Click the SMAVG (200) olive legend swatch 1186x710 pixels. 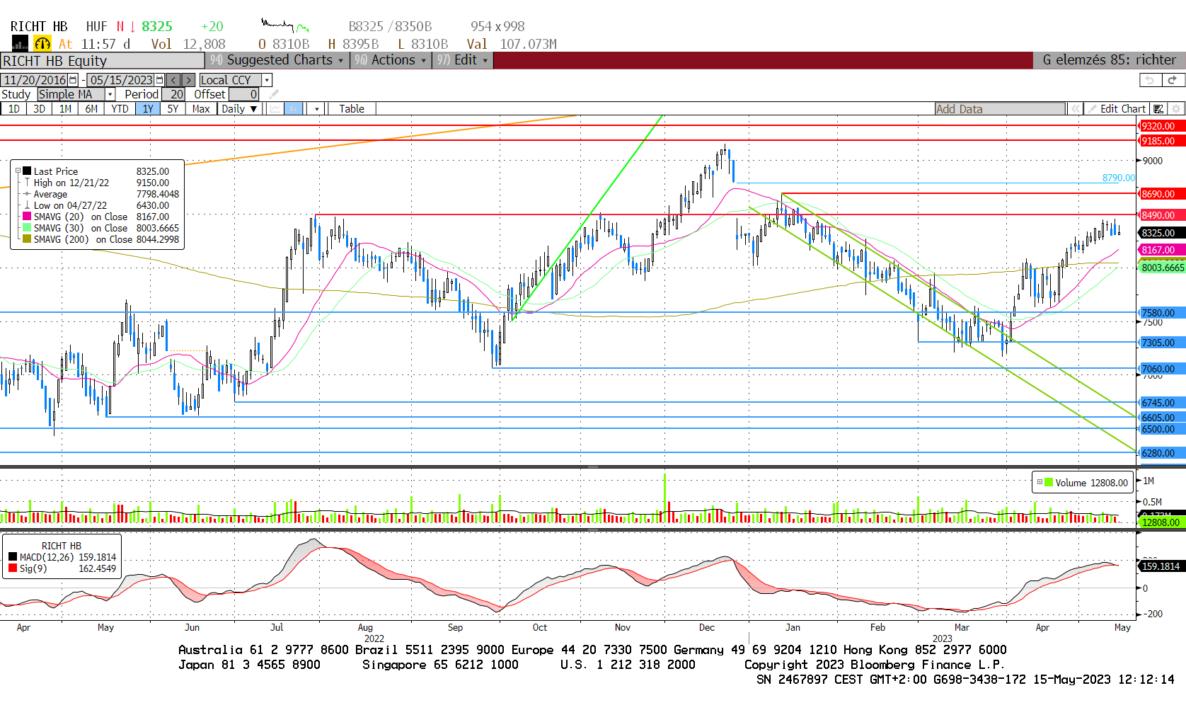pos(27,239)
